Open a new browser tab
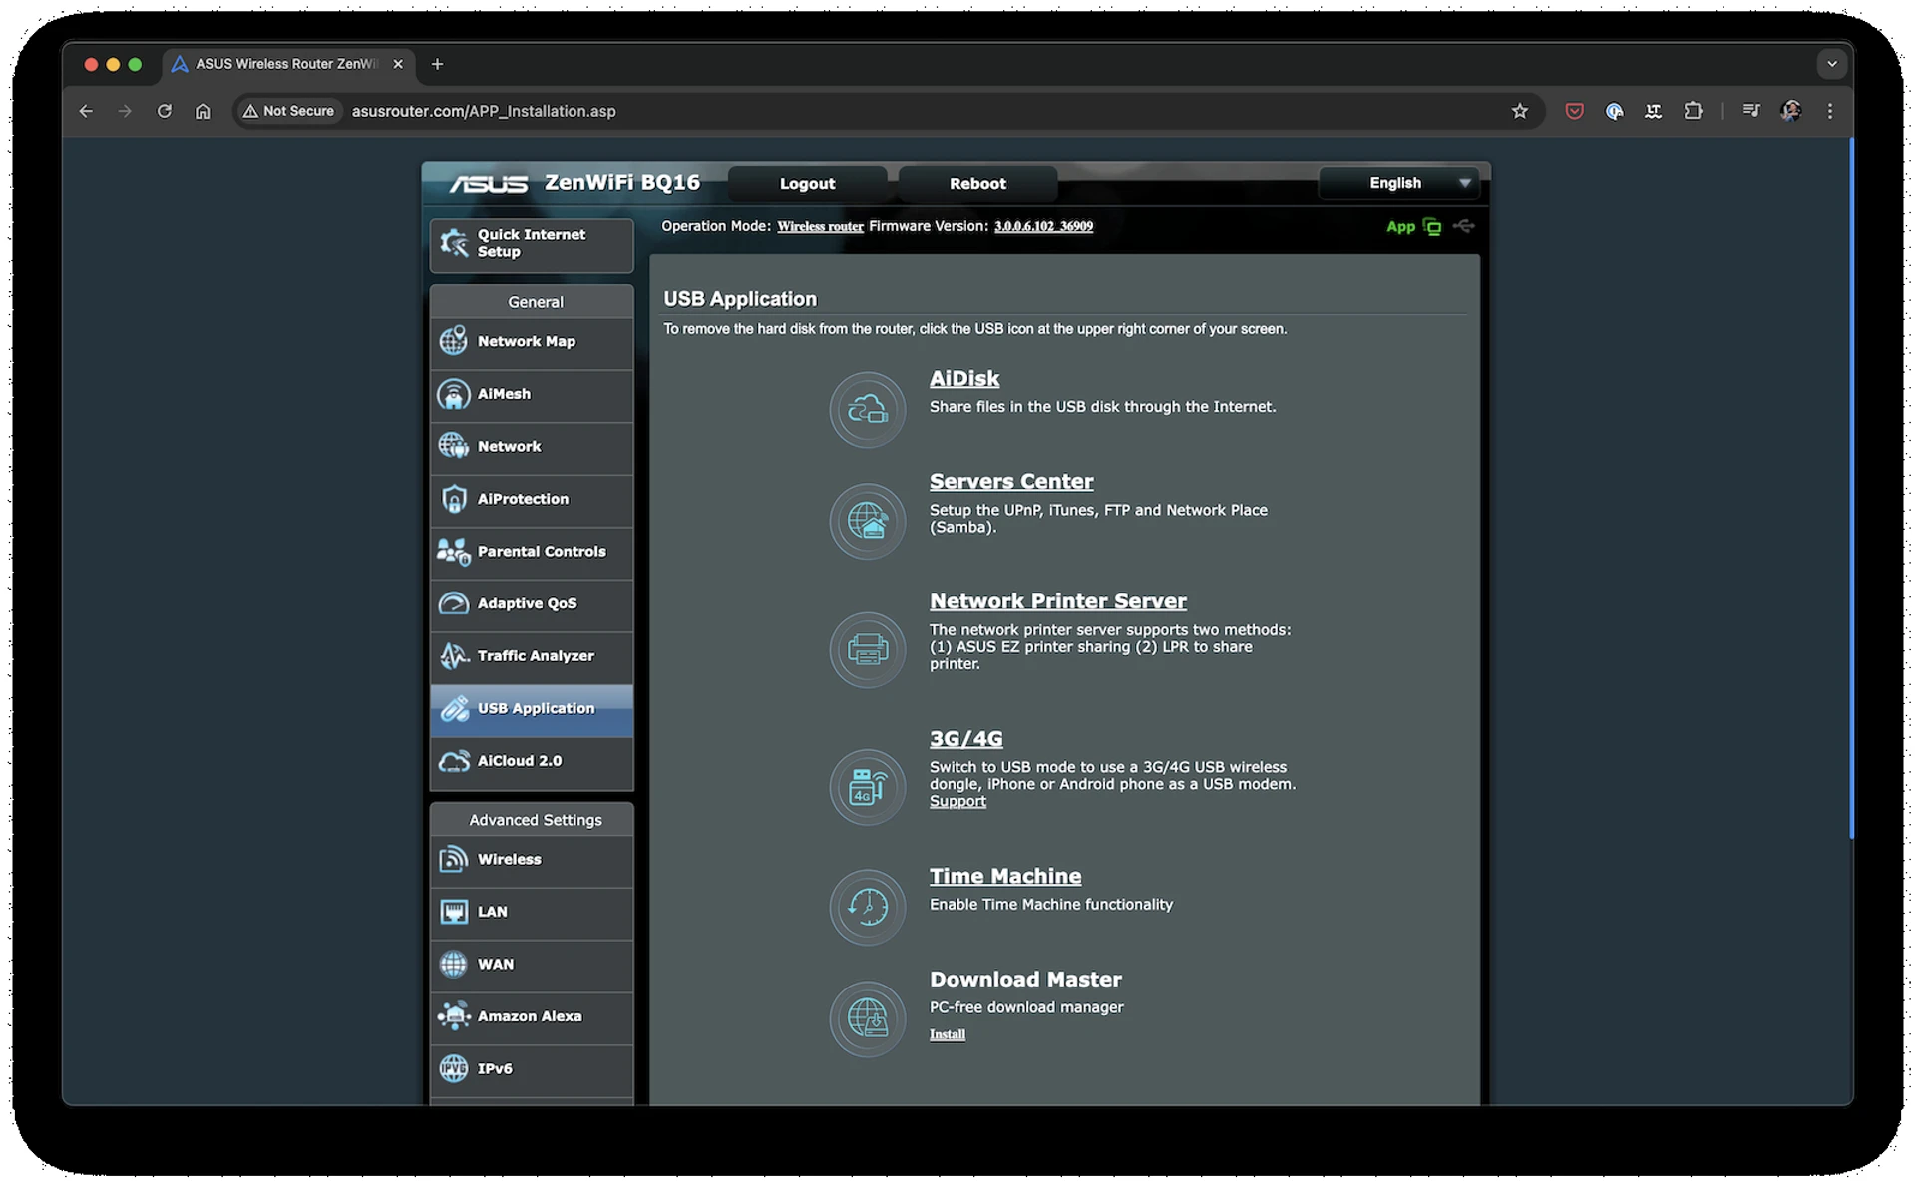The height and width of the screenshot is (1186, 1915). [437, 64]
